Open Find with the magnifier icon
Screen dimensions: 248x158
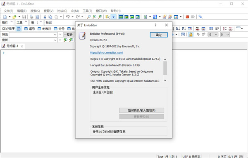pyautogui.click(x=89, y=17)
